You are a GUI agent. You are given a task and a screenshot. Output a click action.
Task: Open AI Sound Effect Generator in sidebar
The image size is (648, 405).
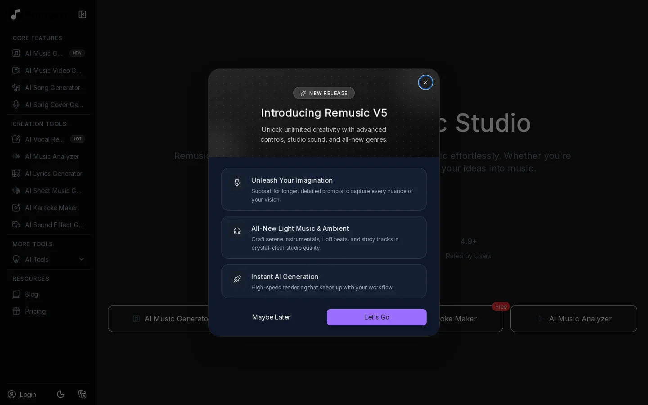[x=48, y=225]
